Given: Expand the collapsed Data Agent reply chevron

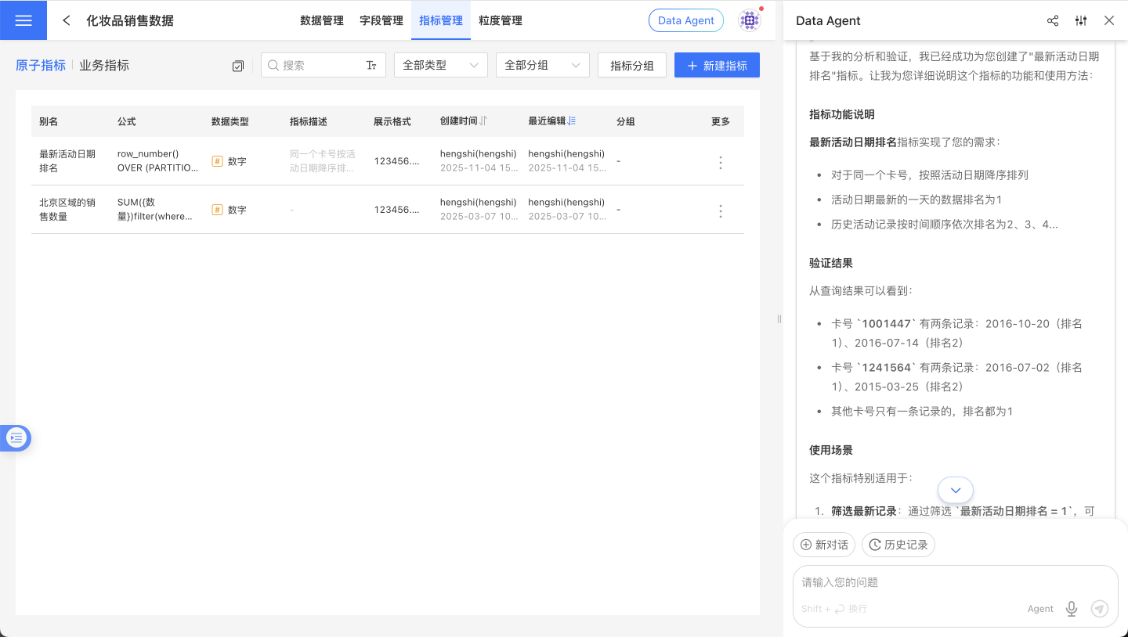Looking at the screenshot, I should [955, 489].
